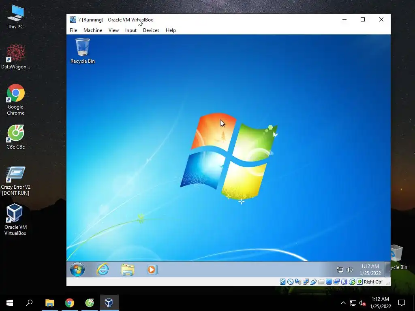Open the Action Center notifications icon
415x311 pixels.
[x=402, y=303]
